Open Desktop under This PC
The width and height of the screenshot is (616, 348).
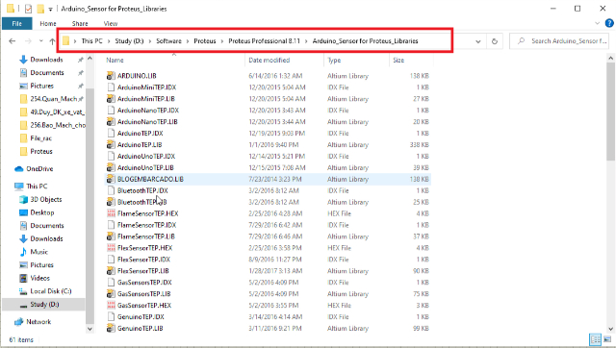tap(42, 212)
